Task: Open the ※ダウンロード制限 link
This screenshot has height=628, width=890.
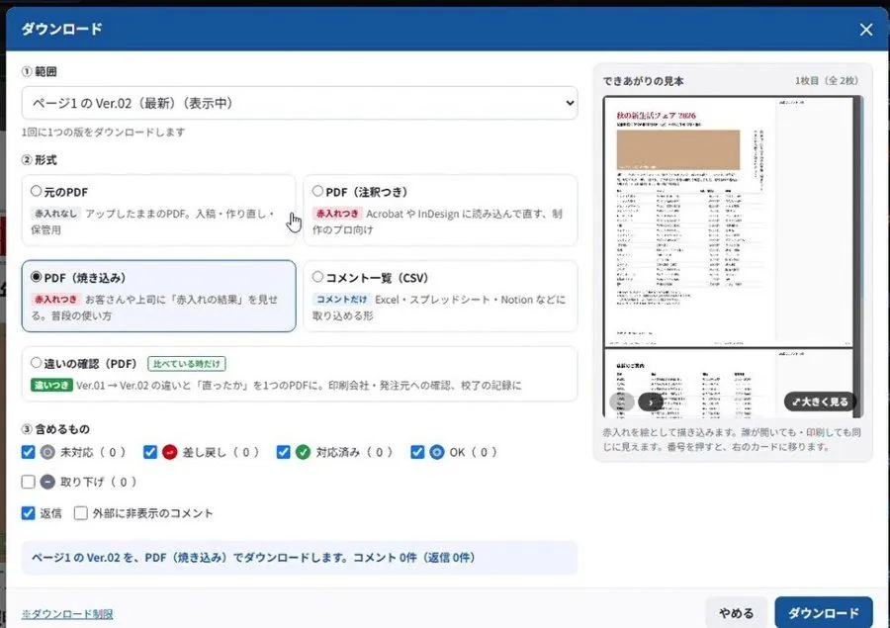Action: (x=67, y=614)
